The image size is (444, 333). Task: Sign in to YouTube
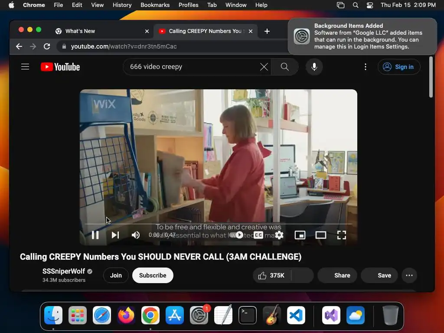pyautogui.click(x=399, y=67)
